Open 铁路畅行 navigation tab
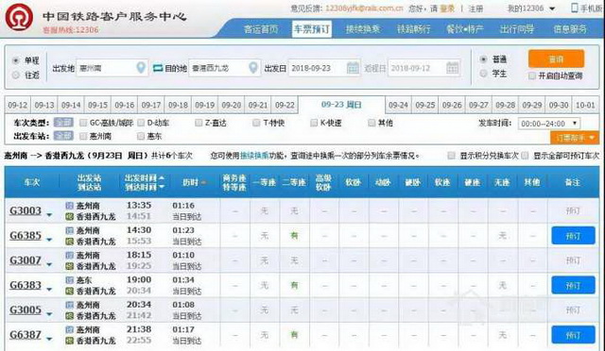This screenshot has width=605, height=351. pos(414,29)
